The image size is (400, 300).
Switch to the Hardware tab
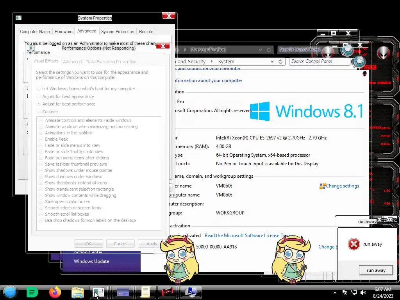coord(64,32)
